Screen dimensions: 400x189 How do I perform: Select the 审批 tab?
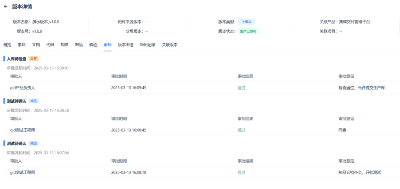pos(107,45)
